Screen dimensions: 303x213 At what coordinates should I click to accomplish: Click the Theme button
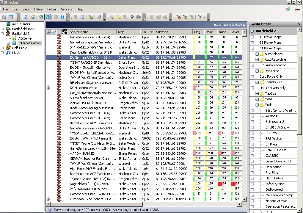click(293, 9)
